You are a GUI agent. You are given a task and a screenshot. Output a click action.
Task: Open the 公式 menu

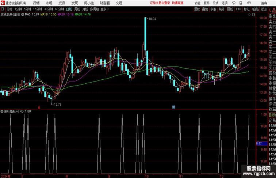[x=215, y=3]
